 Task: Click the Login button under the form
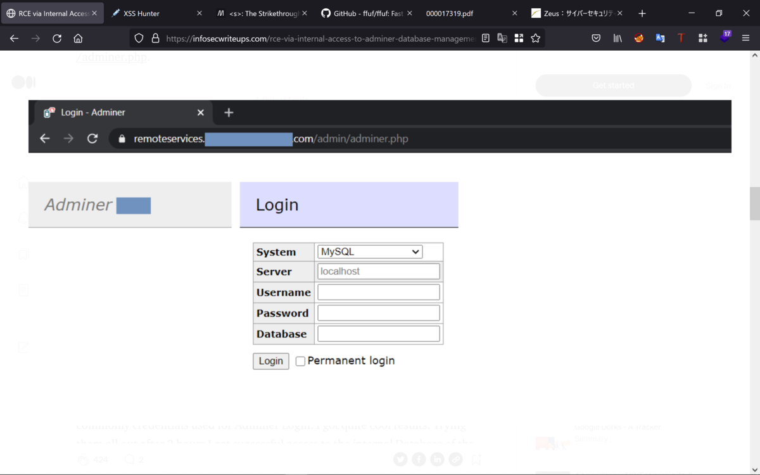(271, 361)
